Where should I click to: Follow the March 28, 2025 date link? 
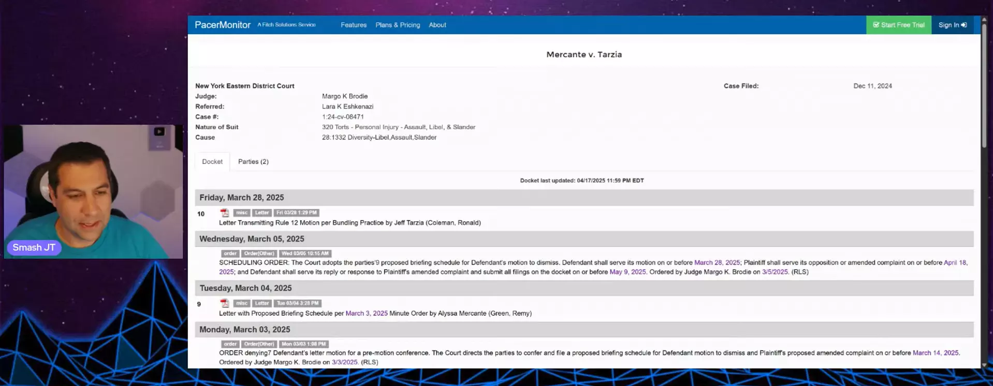point(717,263)
